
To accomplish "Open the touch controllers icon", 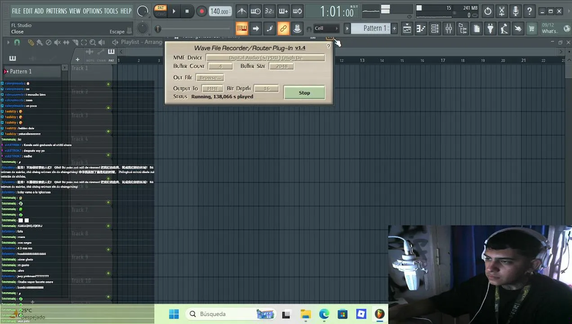I will [x=518, y=29].
